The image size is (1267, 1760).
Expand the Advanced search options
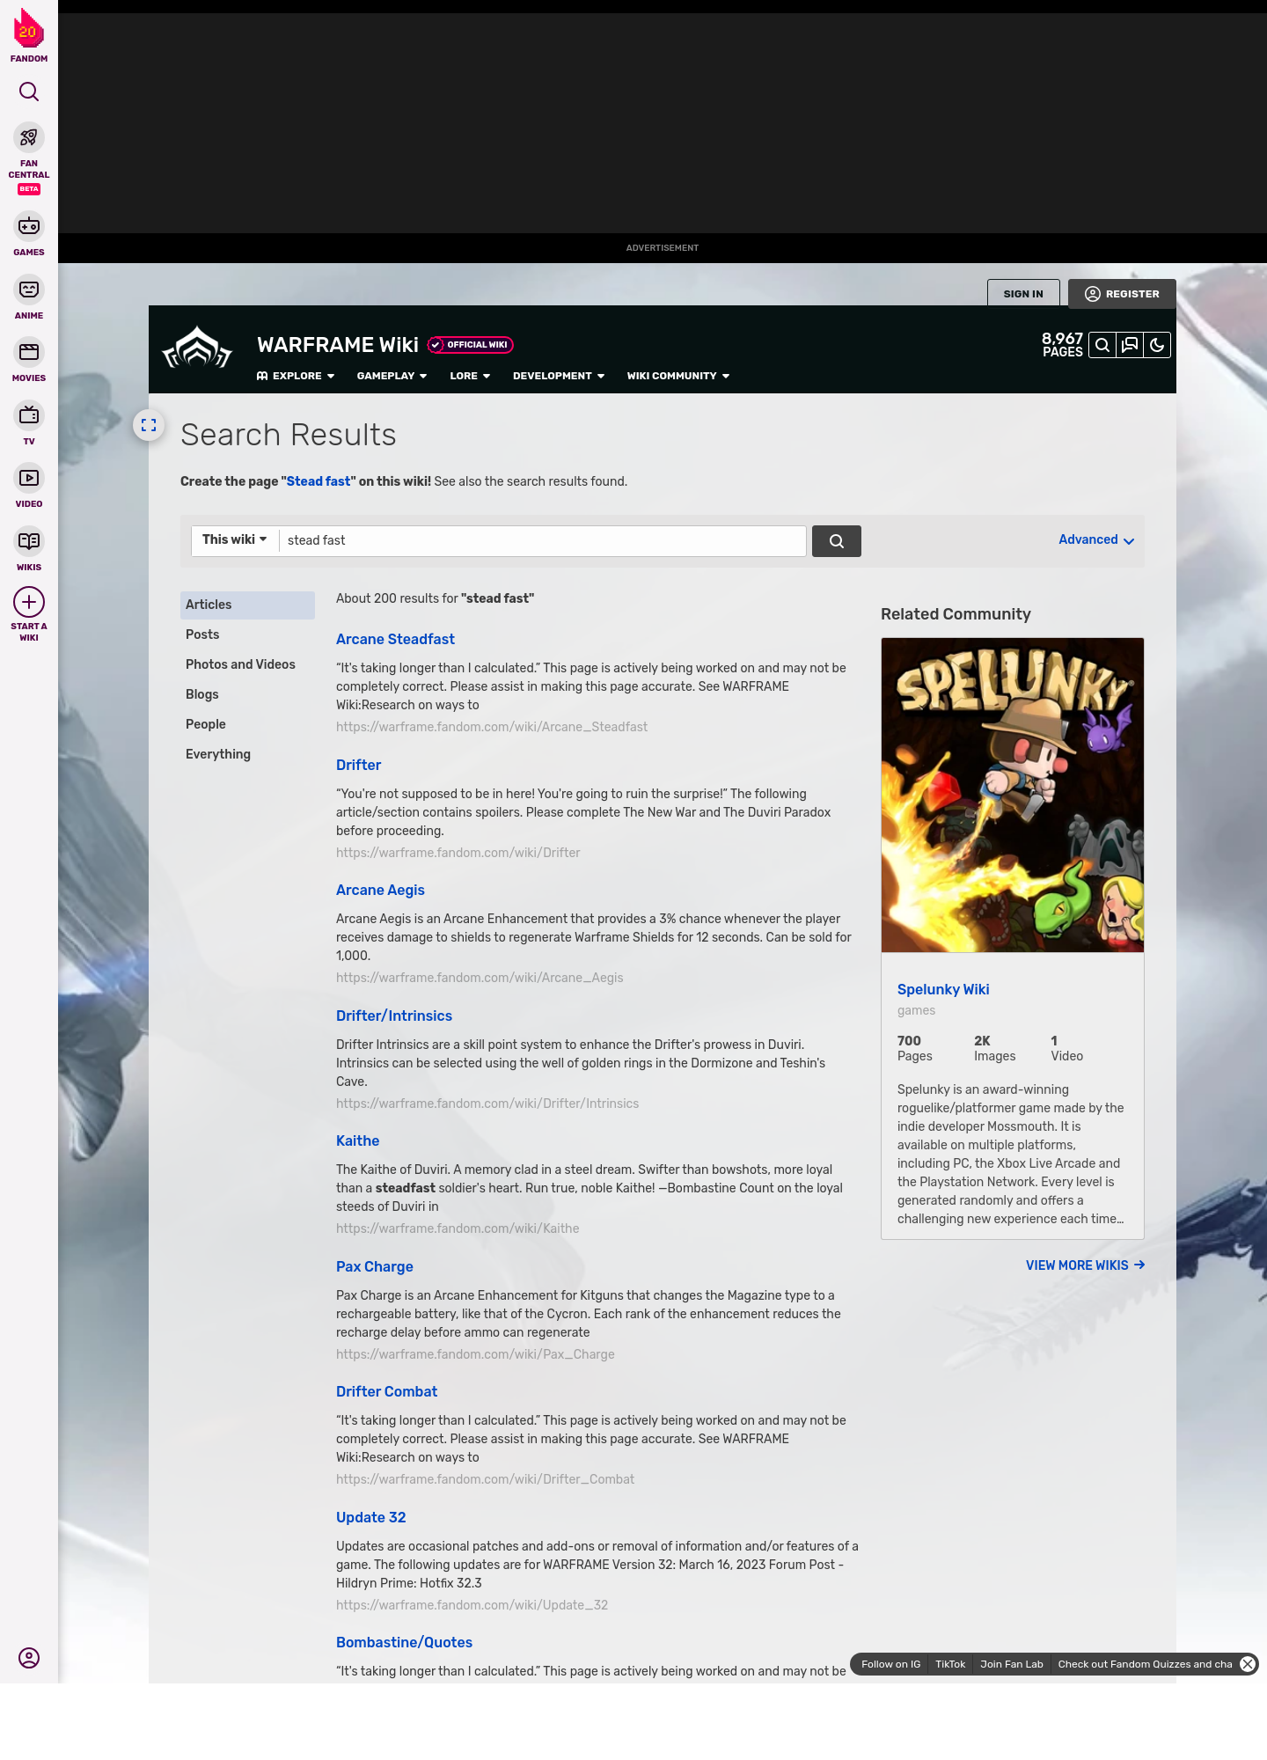click(x=1096, y=539)
